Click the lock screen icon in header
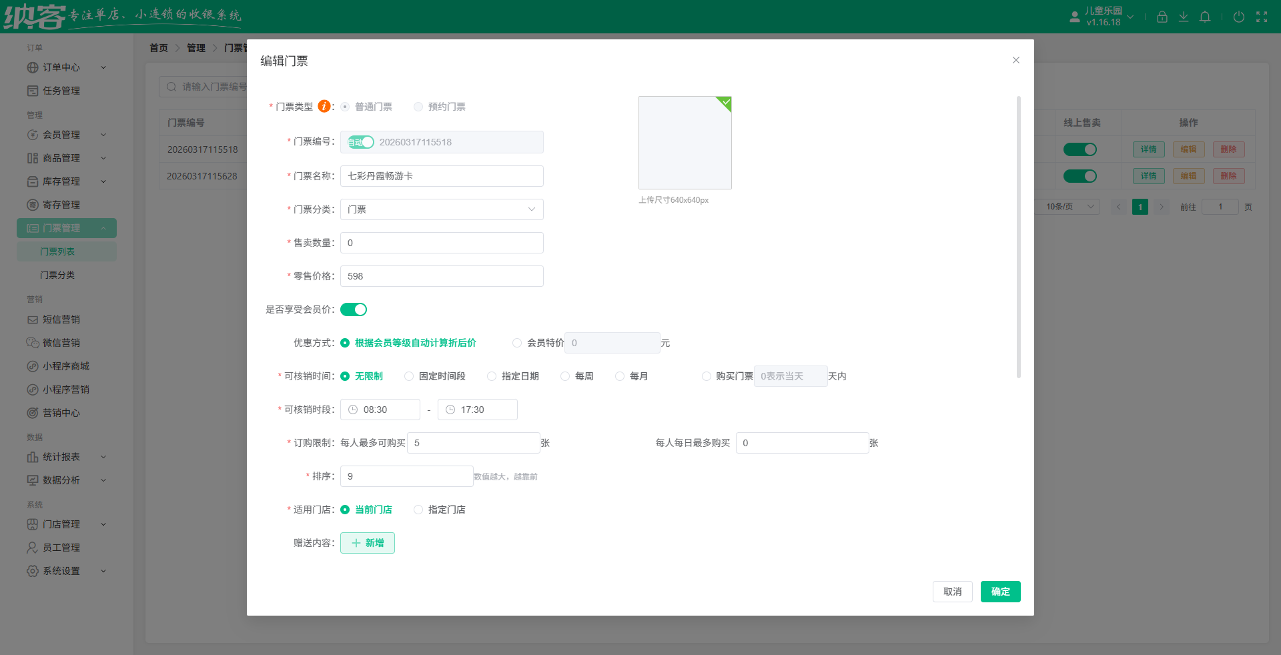 1162,17
